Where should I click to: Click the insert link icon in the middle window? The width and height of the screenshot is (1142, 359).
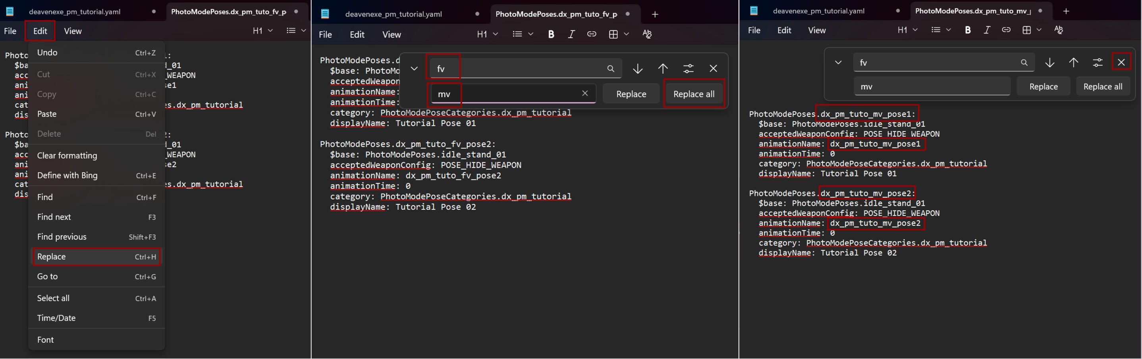pyautogui.click(x=591, y=34)
